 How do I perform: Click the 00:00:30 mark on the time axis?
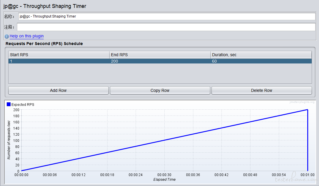click(x=164, y=175)
